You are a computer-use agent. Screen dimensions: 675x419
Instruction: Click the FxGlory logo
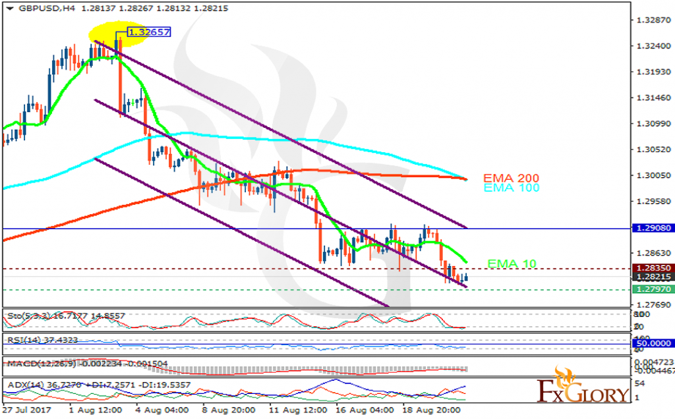[x=583, y=385]
